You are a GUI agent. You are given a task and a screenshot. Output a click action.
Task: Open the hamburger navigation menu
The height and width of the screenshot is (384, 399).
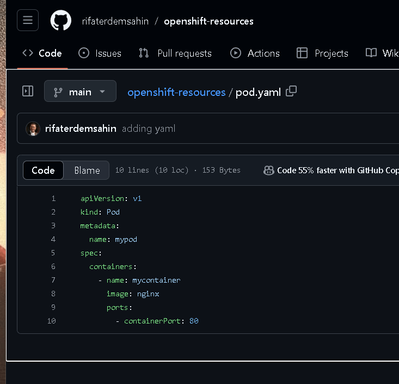[x=28, y=20]
